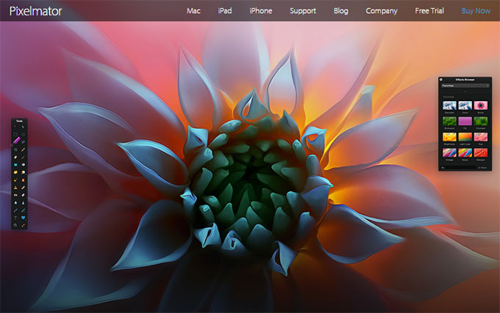This screenshot has width=500, height=313.
Task: Select the Crop tool in the Tools palette
Action: coord(15,150)
